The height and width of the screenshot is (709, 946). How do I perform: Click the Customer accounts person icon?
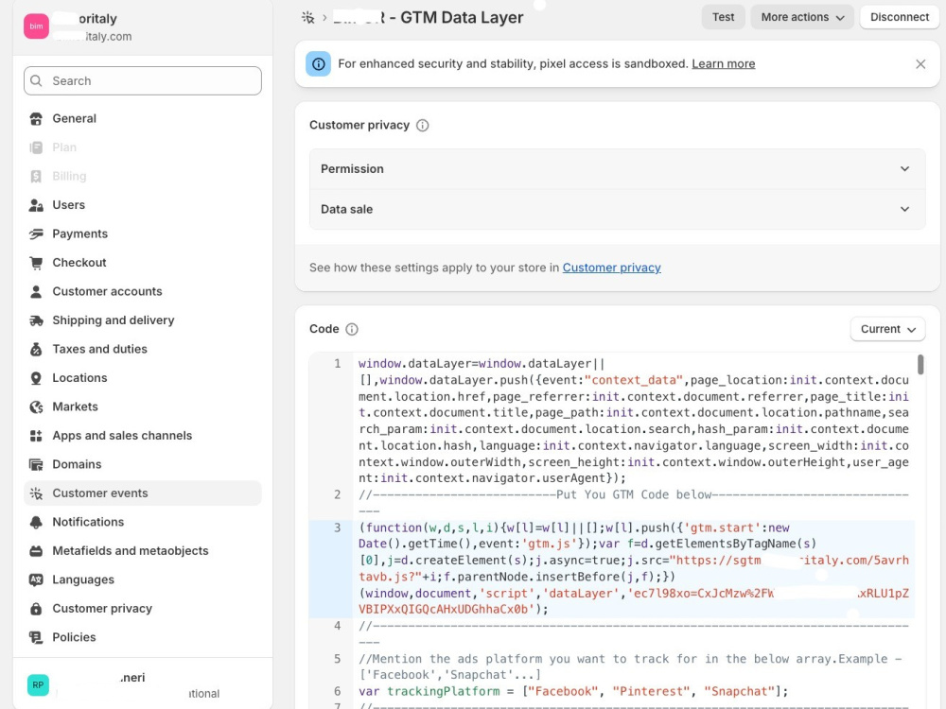click(36, 292)
